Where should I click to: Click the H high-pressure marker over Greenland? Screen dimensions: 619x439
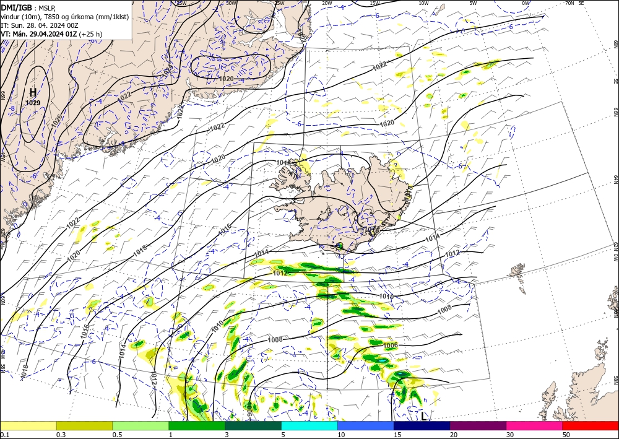pos(33,92)
